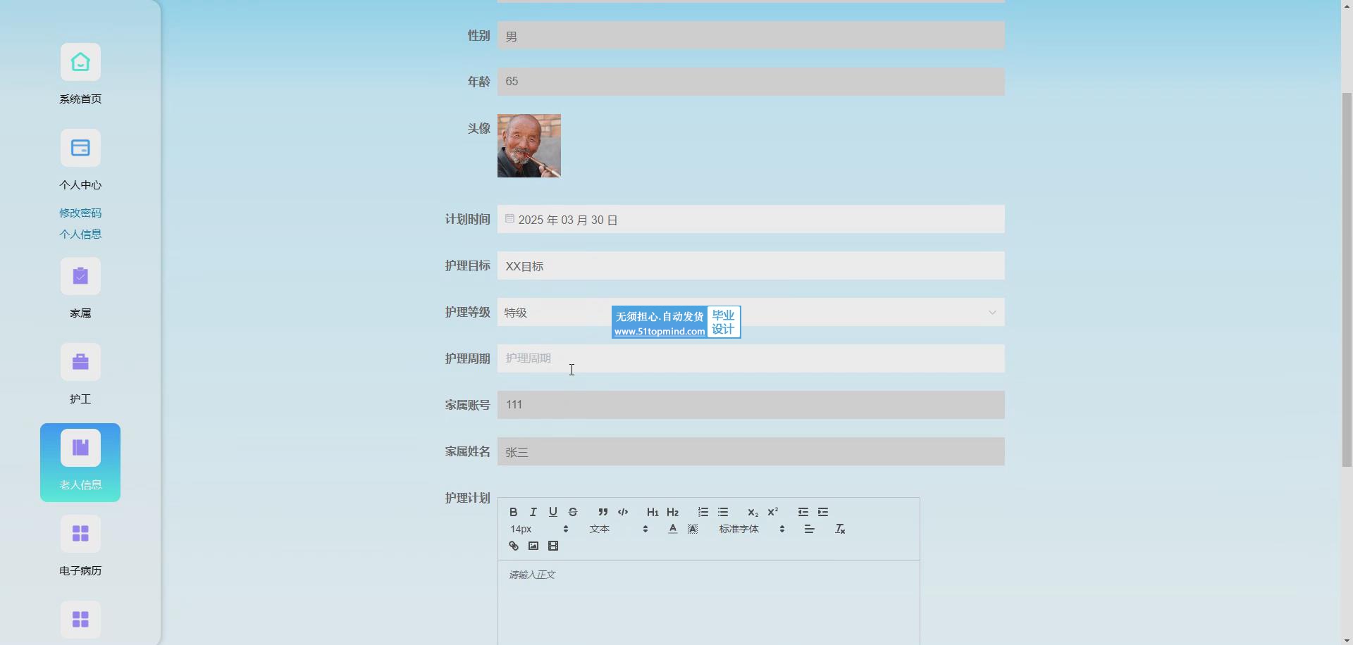Screen dimensions: 1353x645
Task: Insert an image into the editor
Action: click(533, 546)
